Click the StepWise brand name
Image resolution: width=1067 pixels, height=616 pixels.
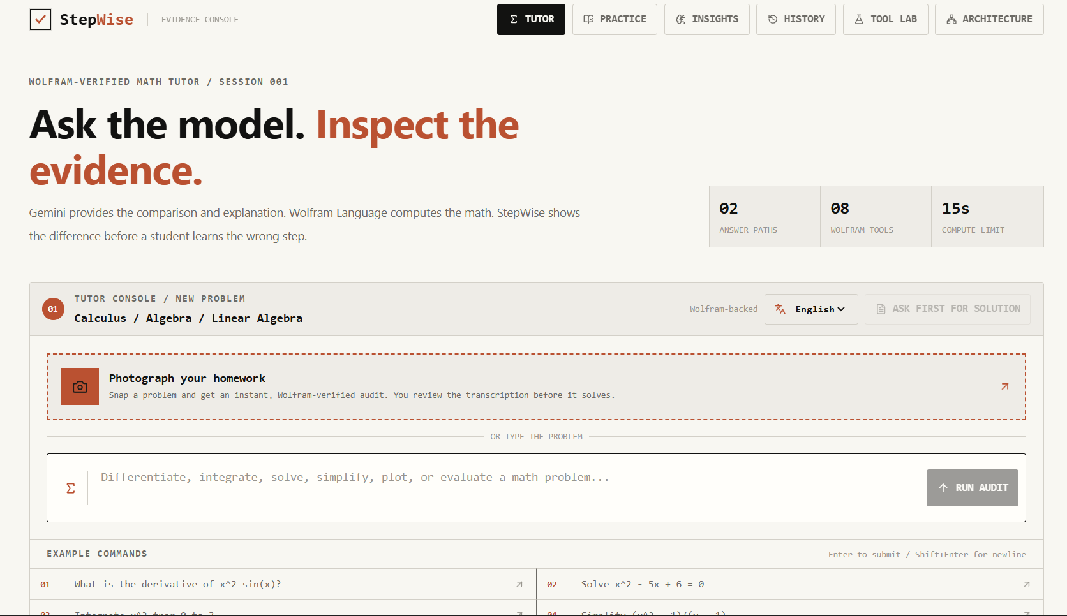tap(96, 20)
